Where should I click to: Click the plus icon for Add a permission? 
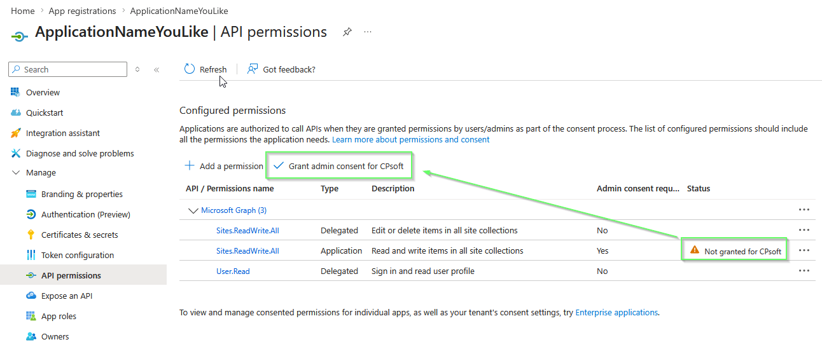190,165
